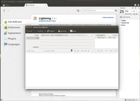Click the Lightning add-on calendar icon
Image resolution: width=140 pixels, height=101 pixels.
pyautogui.click(x=35, y=18)
